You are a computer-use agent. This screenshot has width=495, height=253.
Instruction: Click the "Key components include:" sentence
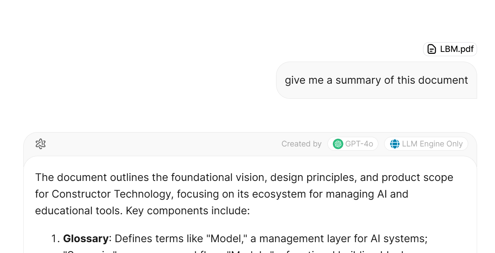pyautogui.click(x=188, y=210)
